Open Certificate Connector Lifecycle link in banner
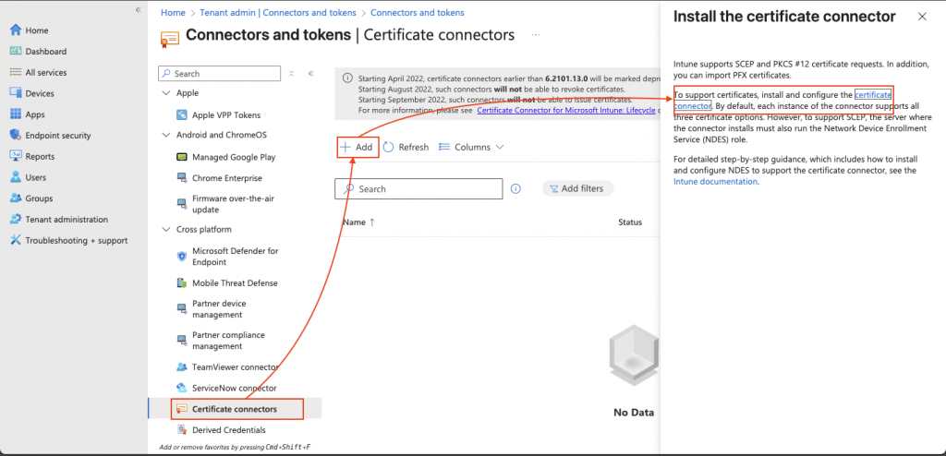This screenshot has width=946, height=456. 566,111
